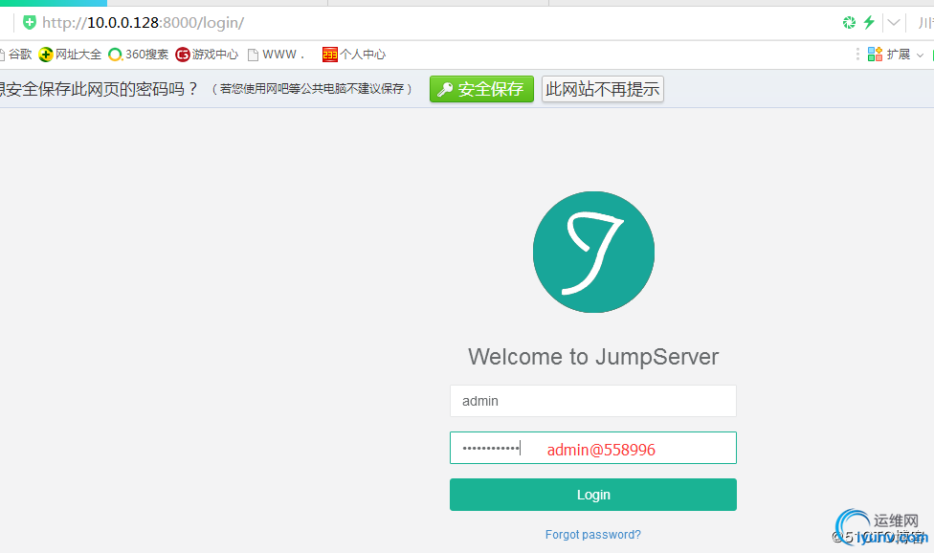Open the 谷歌 bookmark

15,55
